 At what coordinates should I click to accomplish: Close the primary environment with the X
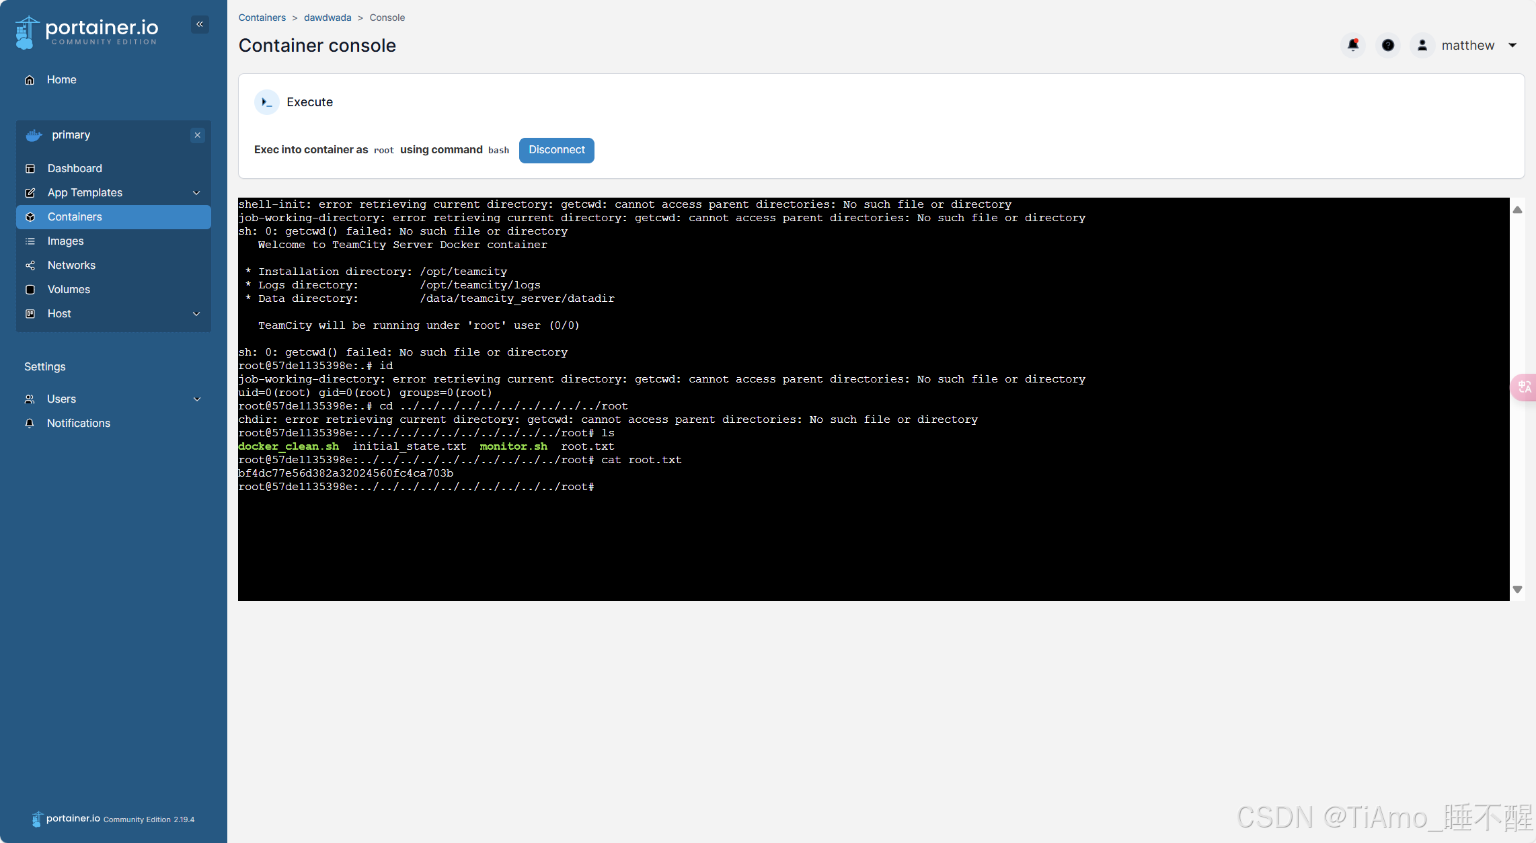(198, 135)
